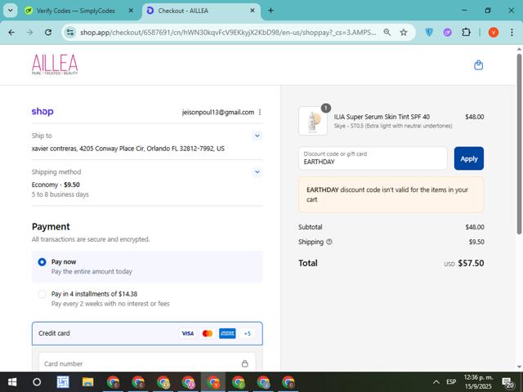
Task: Reload the checkout page
Action: tap(48, 33)
